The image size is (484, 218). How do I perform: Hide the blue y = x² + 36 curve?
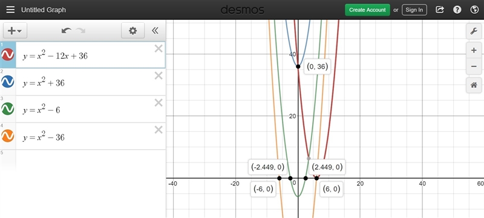click(8, 82)
